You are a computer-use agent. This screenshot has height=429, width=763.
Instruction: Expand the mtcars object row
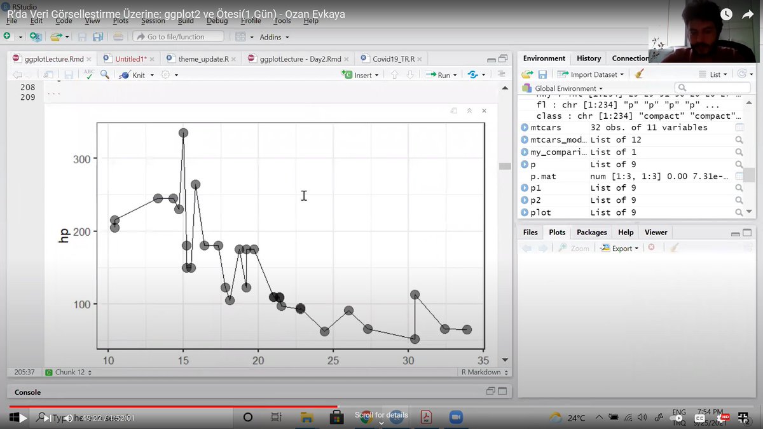pyautogui.click(x=525, y=128)
